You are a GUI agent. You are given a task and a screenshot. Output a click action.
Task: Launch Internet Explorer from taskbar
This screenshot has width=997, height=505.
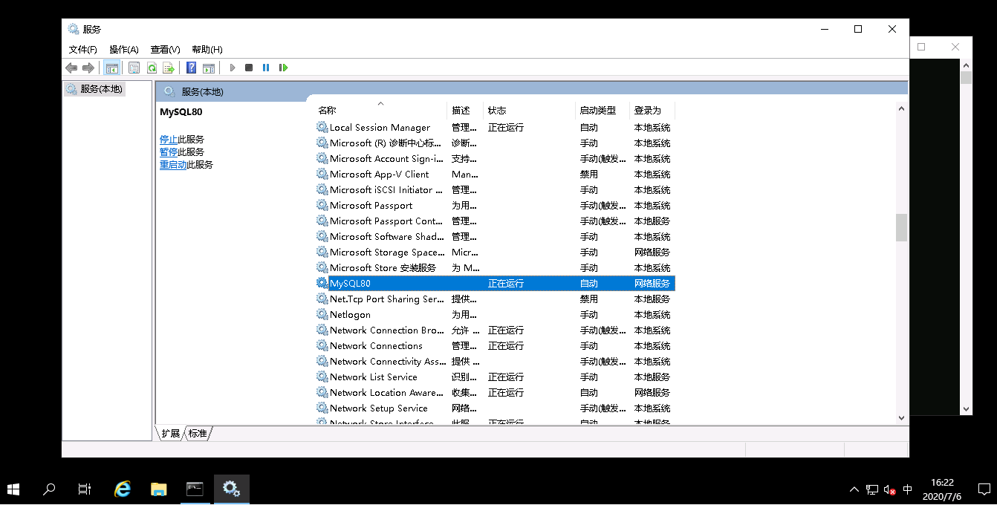pos(123,489)
